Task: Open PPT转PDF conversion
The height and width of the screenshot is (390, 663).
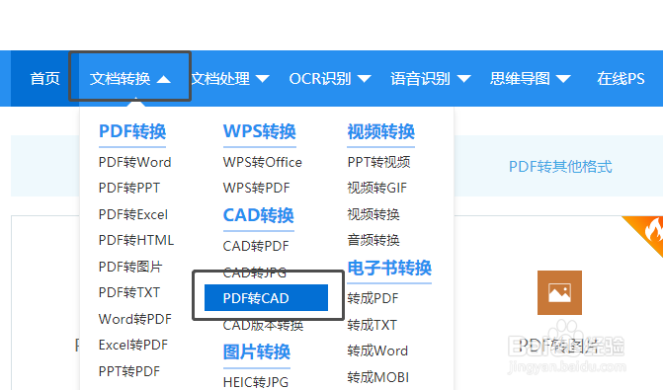Action: 129,371
